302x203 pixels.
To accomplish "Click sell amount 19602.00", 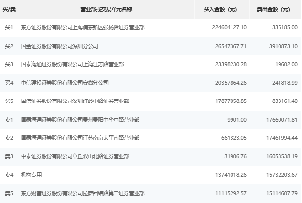I will pos(286,64).
